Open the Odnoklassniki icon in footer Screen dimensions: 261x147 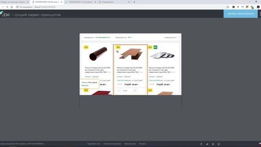click(219, 144)
